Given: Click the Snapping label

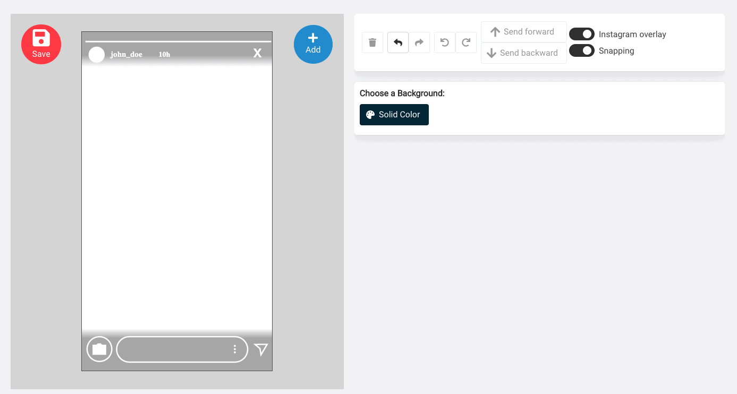Looking at the screenshot, I should point(616,51).
